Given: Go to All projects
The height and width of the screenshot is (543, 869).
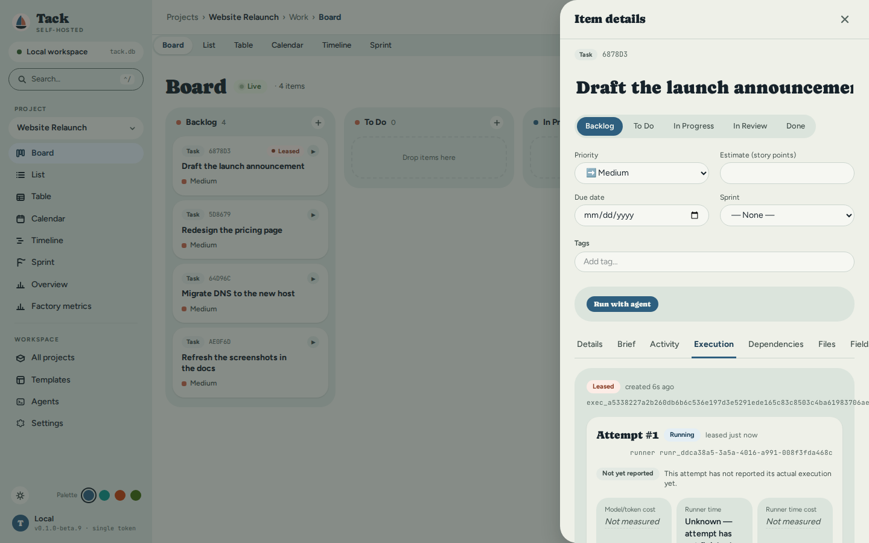Looking at the screenshot, I should [76, 358].
